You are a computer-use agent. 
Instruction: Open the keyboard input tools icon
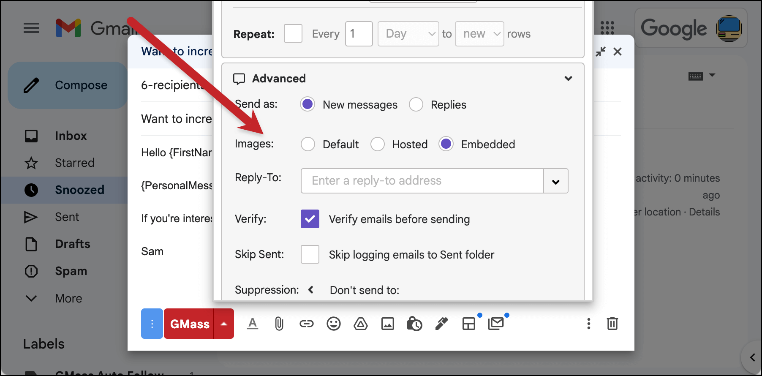696,76
